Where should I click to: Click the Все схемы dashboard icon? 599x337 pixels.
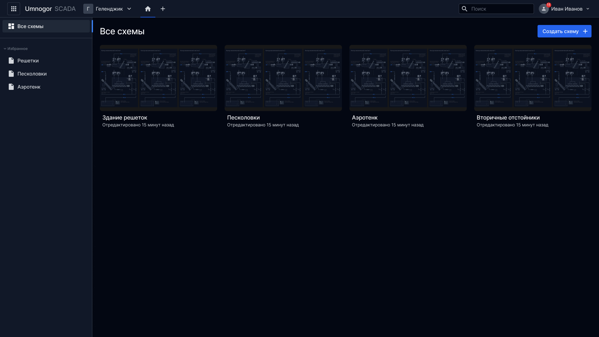11,26
